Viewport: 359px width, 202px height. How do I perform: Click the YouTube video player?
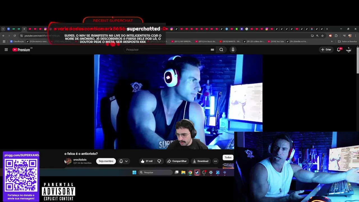pyautogui.click(x=178, y=102)
